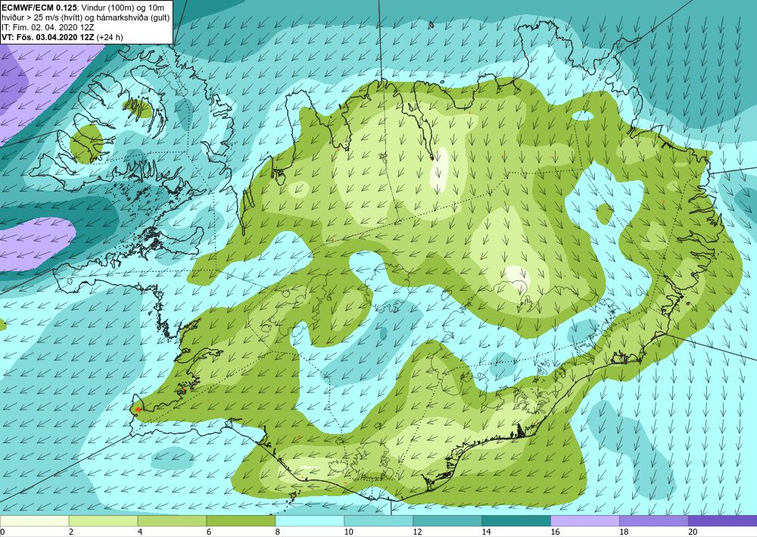Image resolution: width=757 pixels, height=537 pixels.
Task: Click the legend value label '8'
Action: coord(278,532)
